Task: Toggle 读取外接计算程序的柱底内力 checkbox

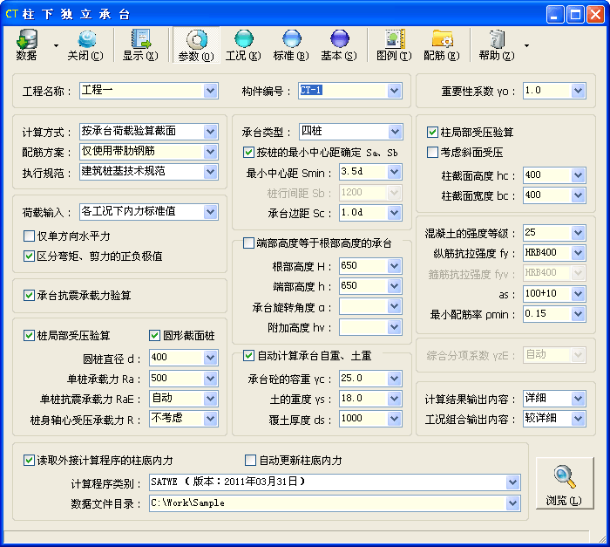Action: tap(29, 460)
